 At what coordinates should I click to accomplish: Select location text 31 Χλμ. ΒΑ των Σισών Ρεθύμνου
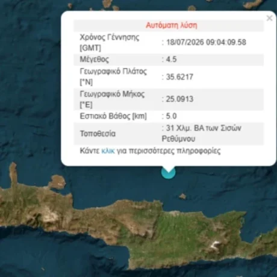[x=202, y=134]
